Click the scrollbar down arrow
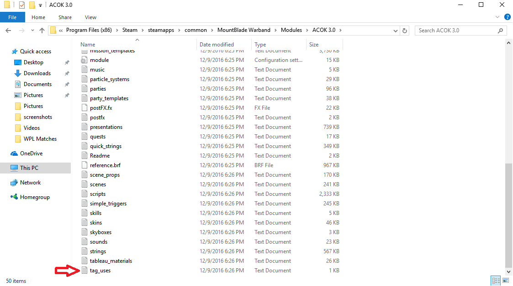513x286 pixels. tap(508, 271)
